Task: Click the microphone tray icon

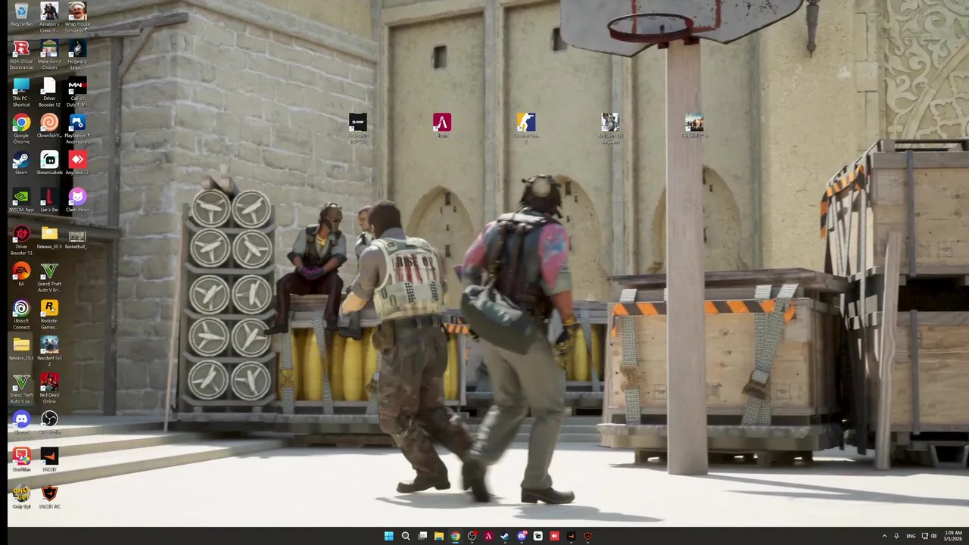Action: click(896, 536)
